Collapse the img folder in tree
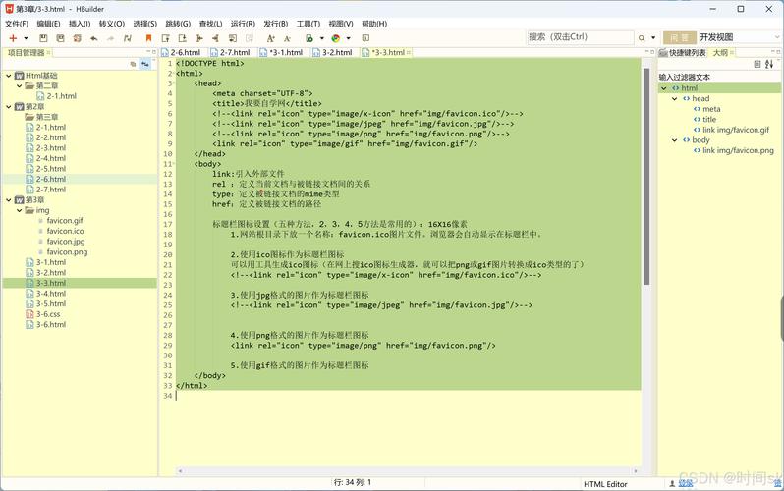Viewport: 784px width, 491px height. (x=20, y=210)
